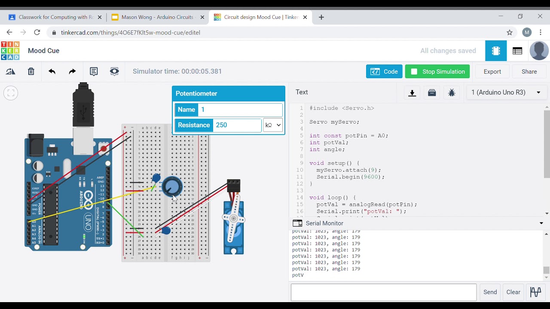Screen dimensions: 550x309
Task: Click the Share button
Action: [529, 72]
